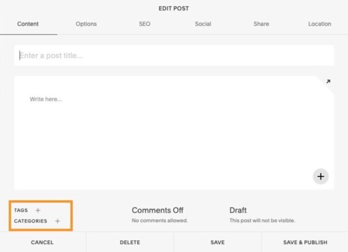The image size is (348, 252).
Task: Open the Draft status selector
Action: [x=238, y=210]
